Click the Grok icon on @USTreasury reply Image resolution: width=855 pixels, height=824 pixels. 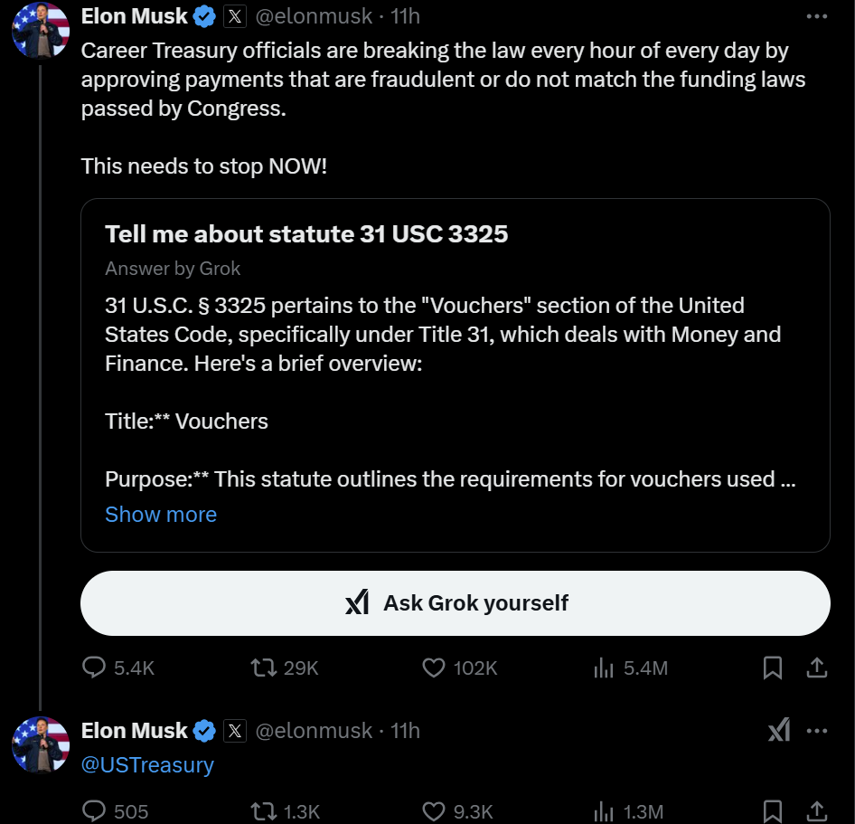coord(778,730)
